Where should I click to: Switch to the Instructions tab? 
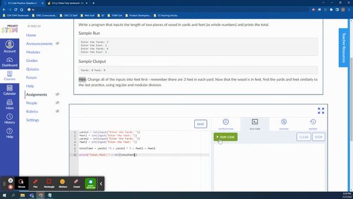(x=226, y=124)
